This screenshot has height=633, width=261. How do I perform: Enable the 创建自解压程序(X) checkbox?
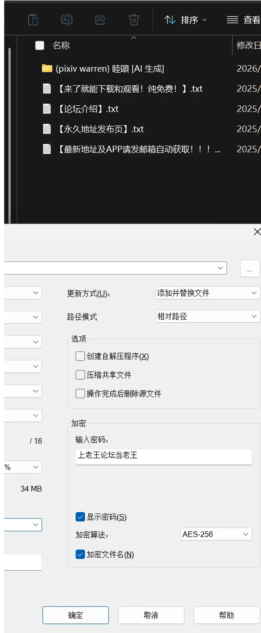[80, 356]
